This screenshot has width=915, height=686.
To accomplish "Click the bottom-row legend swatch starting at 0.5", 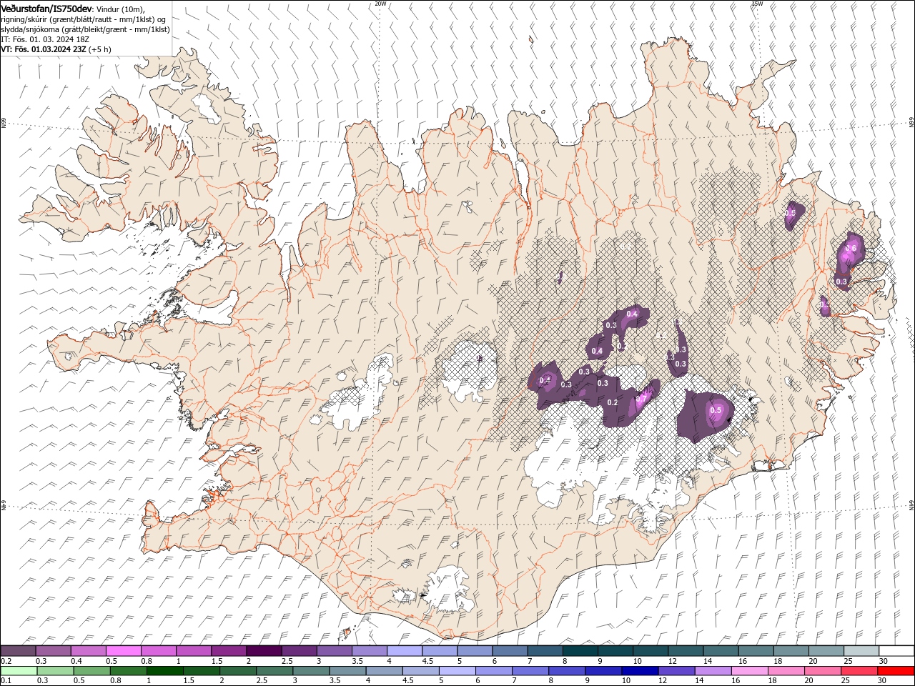I will [x=91, y=671].
